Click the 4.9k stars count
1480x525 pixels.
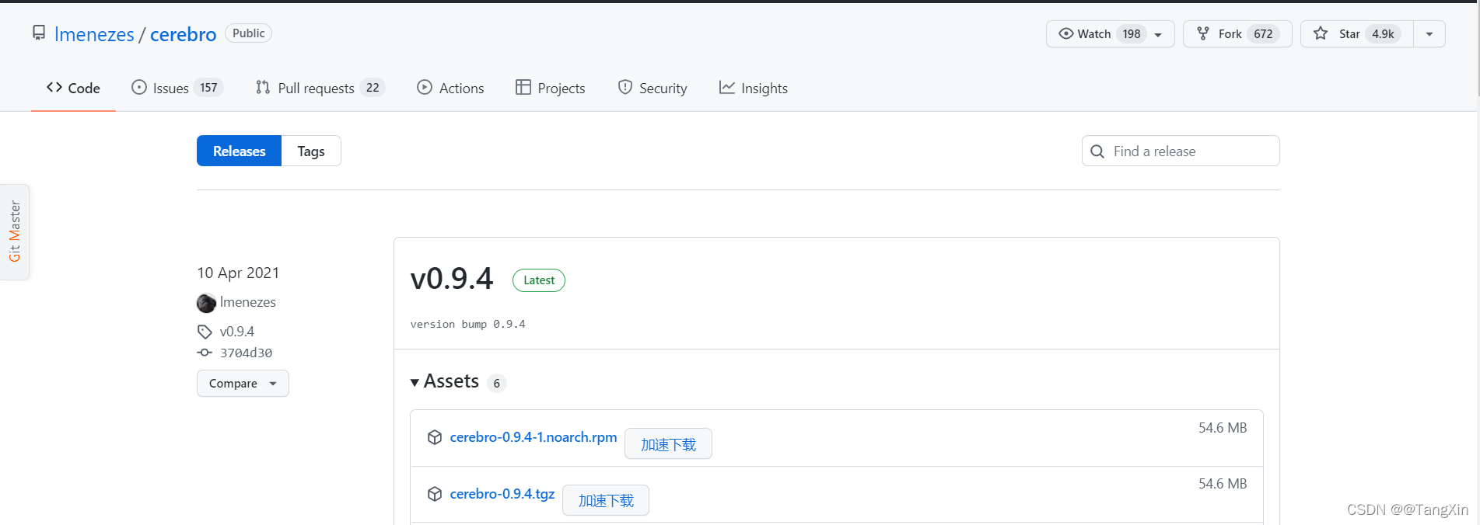[x=1383, y=34]
